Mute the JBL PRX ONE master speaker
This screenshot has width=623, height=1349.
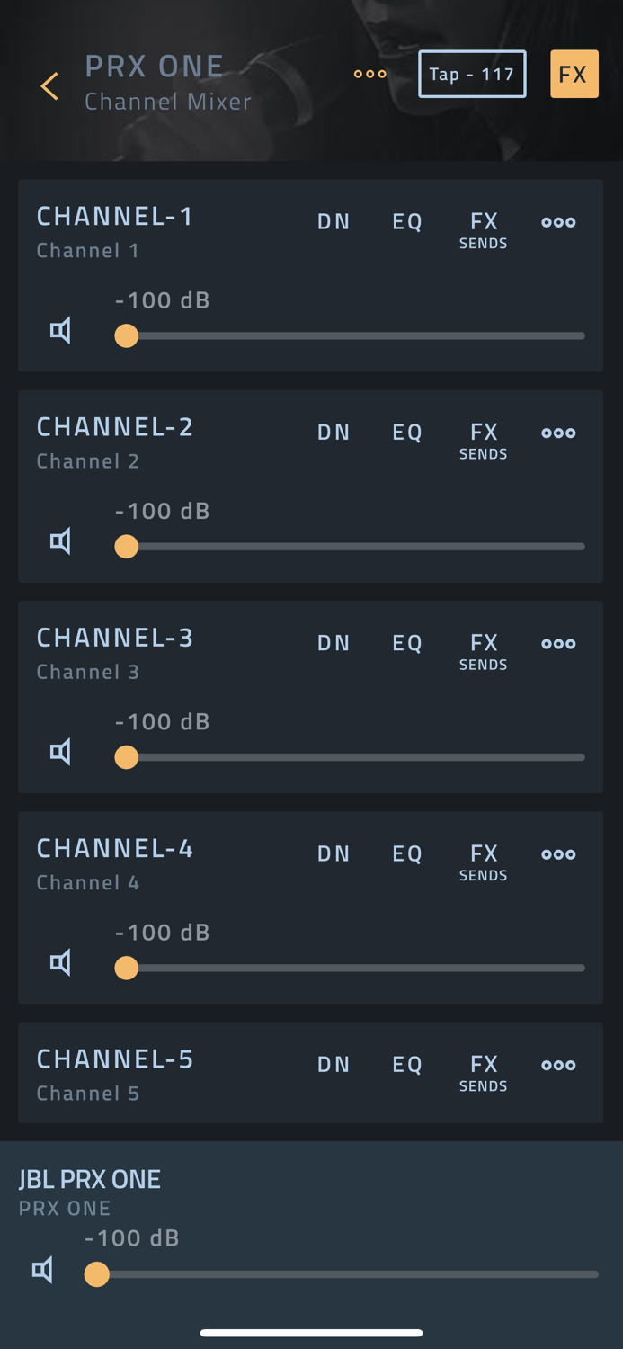(x=42, y=1270)
